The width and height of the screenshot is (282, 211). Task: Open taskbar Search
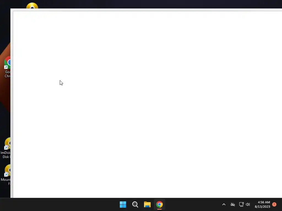tap(135, 204)
